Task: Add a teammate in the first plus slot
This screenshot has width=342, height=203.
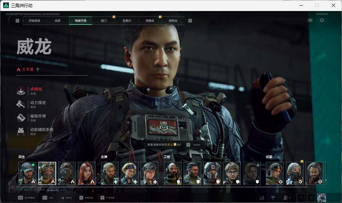Action: tap(301, 198)
